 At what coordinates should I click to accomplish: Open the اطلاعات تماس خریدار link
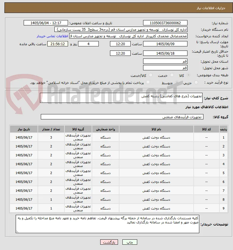(52, 36)
